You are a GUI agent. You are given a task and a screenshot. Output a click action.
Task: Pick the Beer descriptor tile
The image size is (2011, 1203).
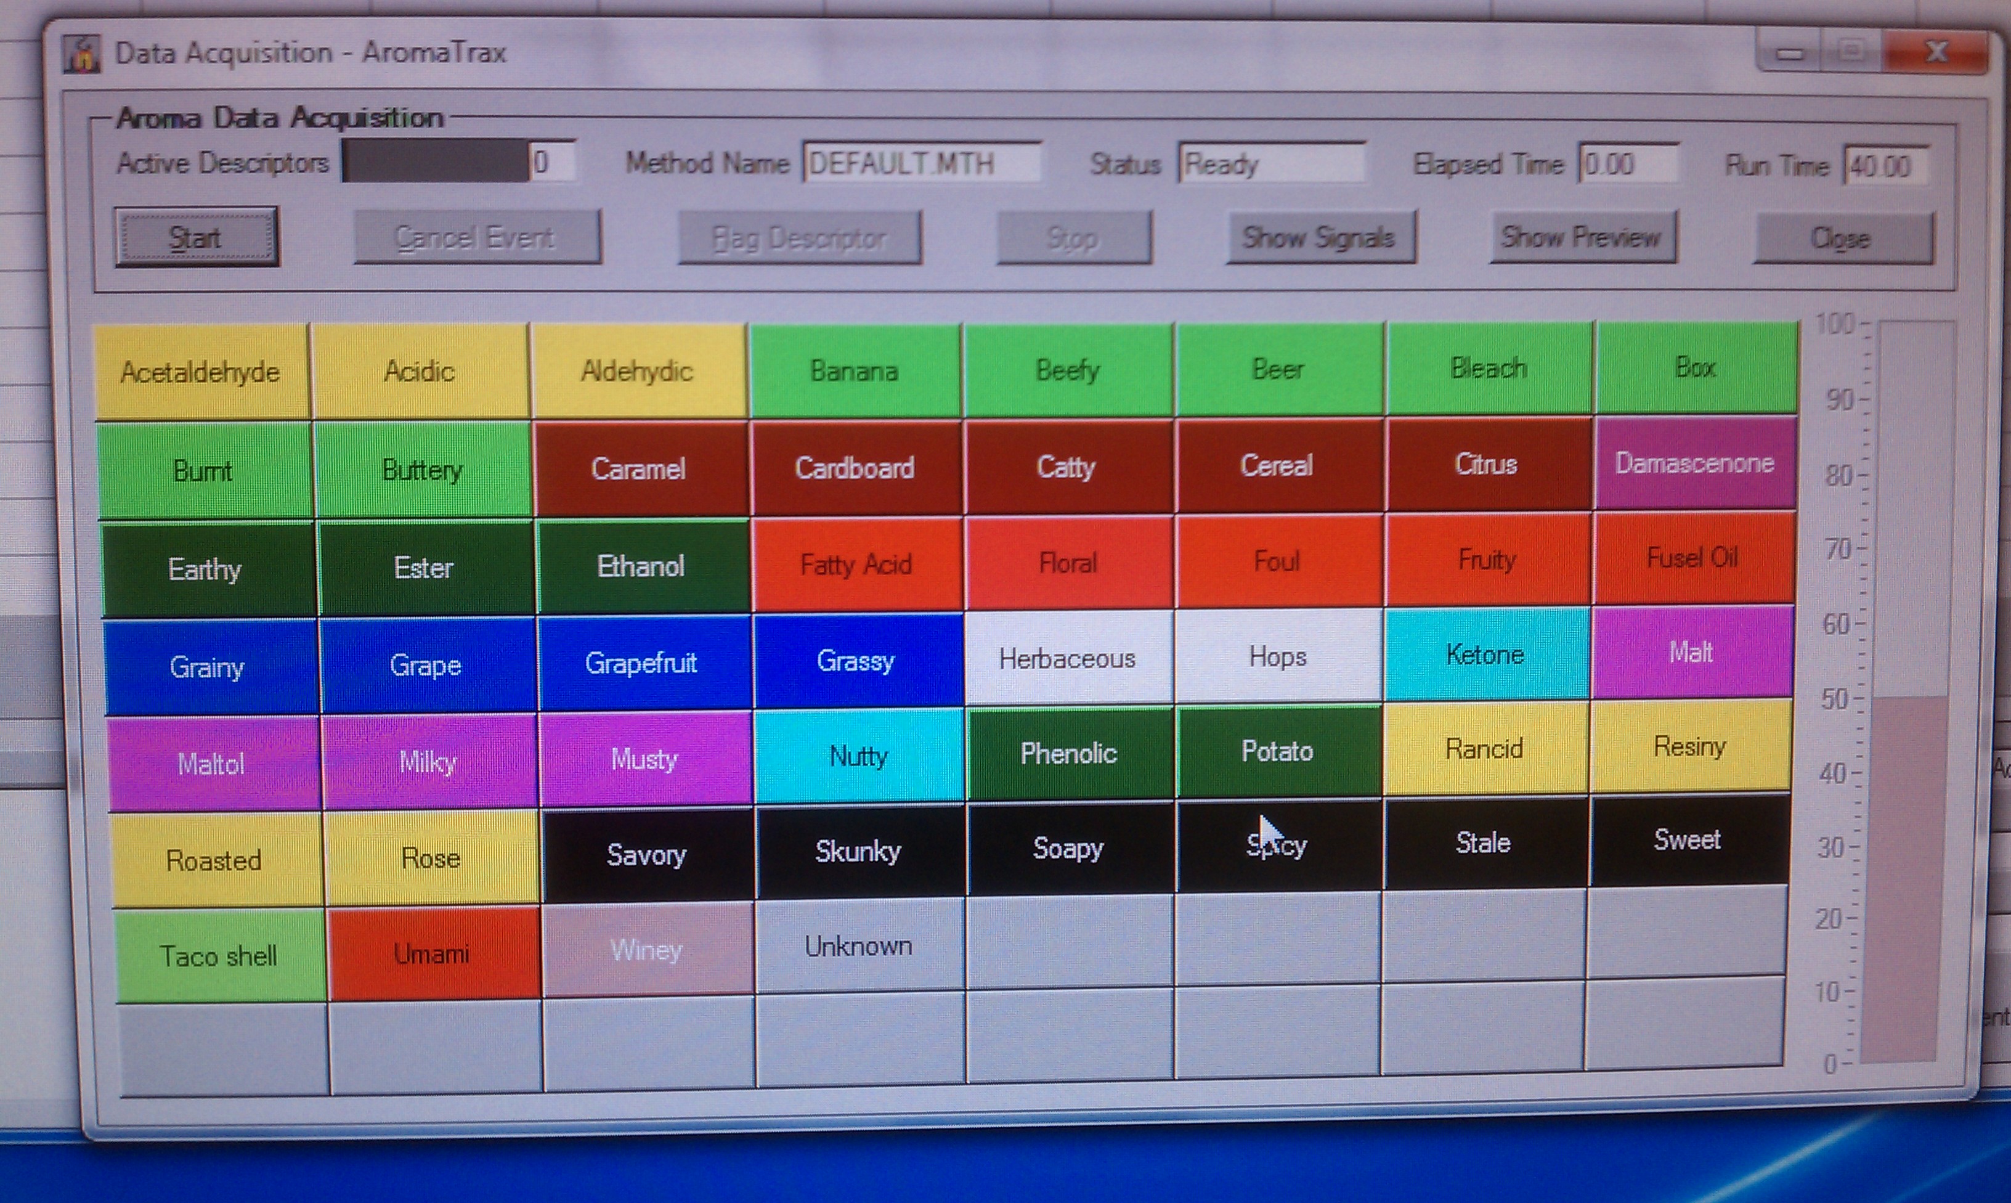tap(1279, 369)
